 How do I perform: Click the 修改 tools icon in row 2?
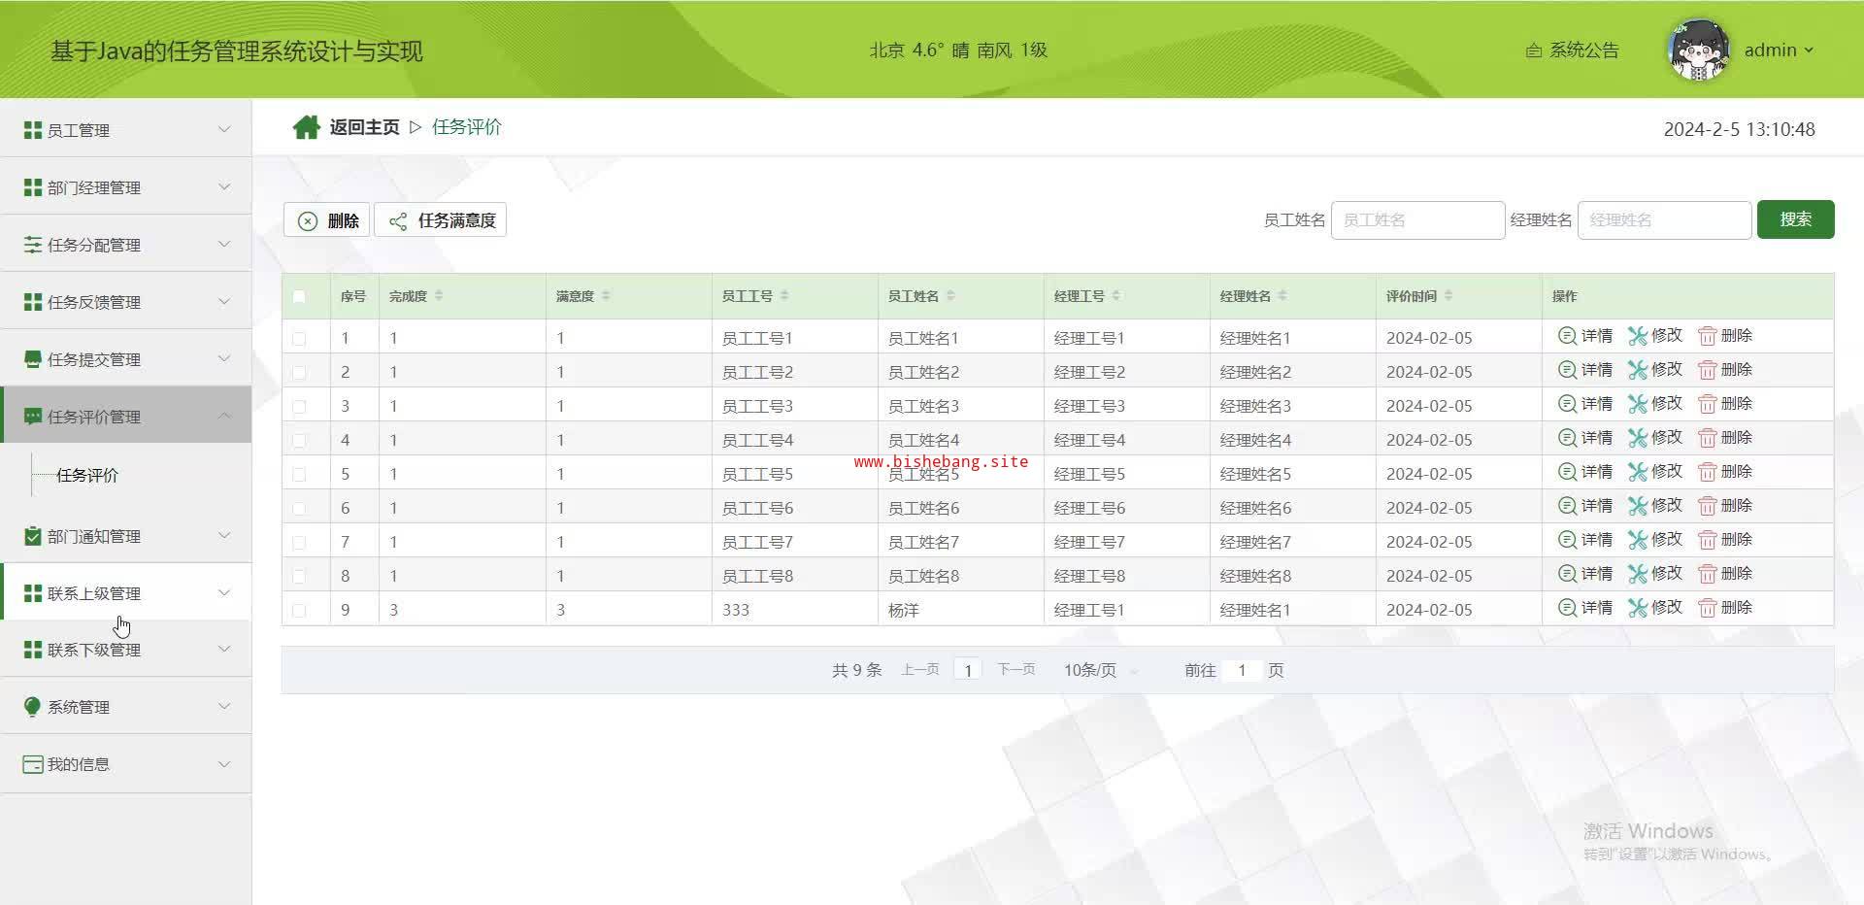point(1638,370)
